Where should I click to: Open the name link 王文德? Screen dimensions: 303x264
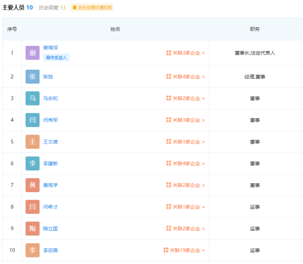pos(50,142)
